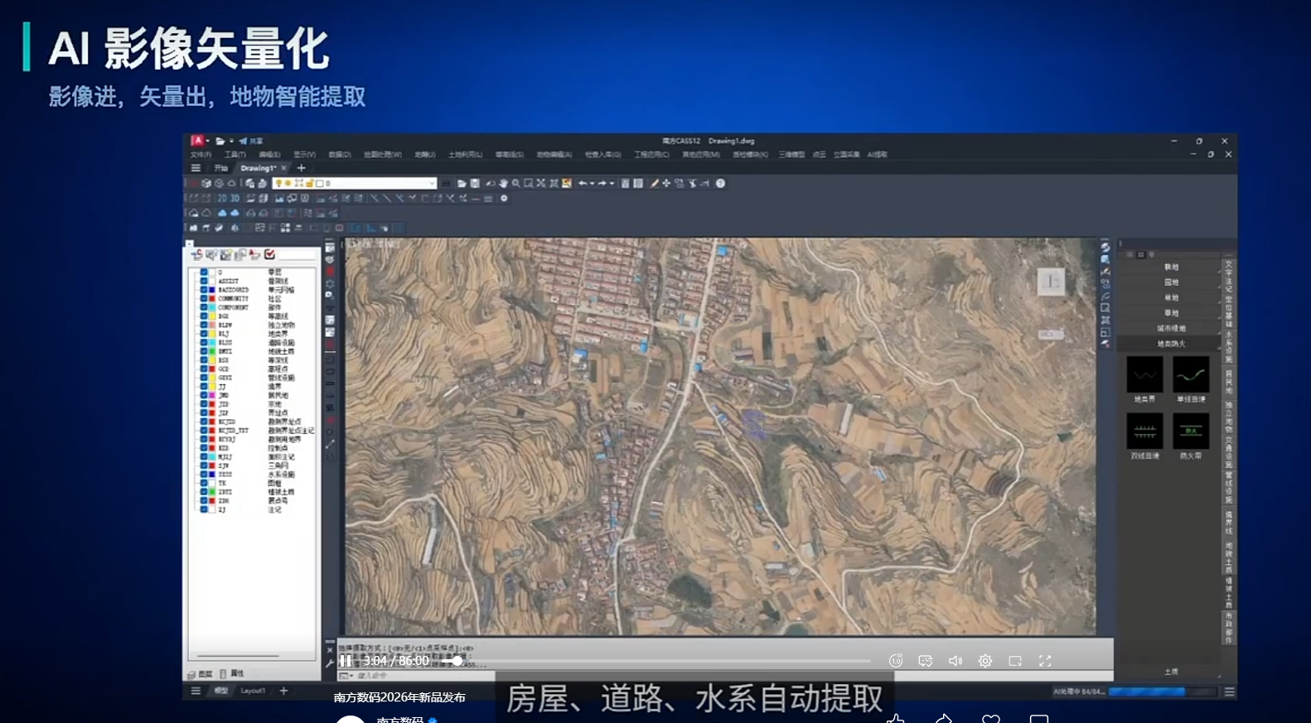Select the 防火带 symbol thumbnail
This screenshot has width=1311, height=723.
click(x=1191, y=431)
